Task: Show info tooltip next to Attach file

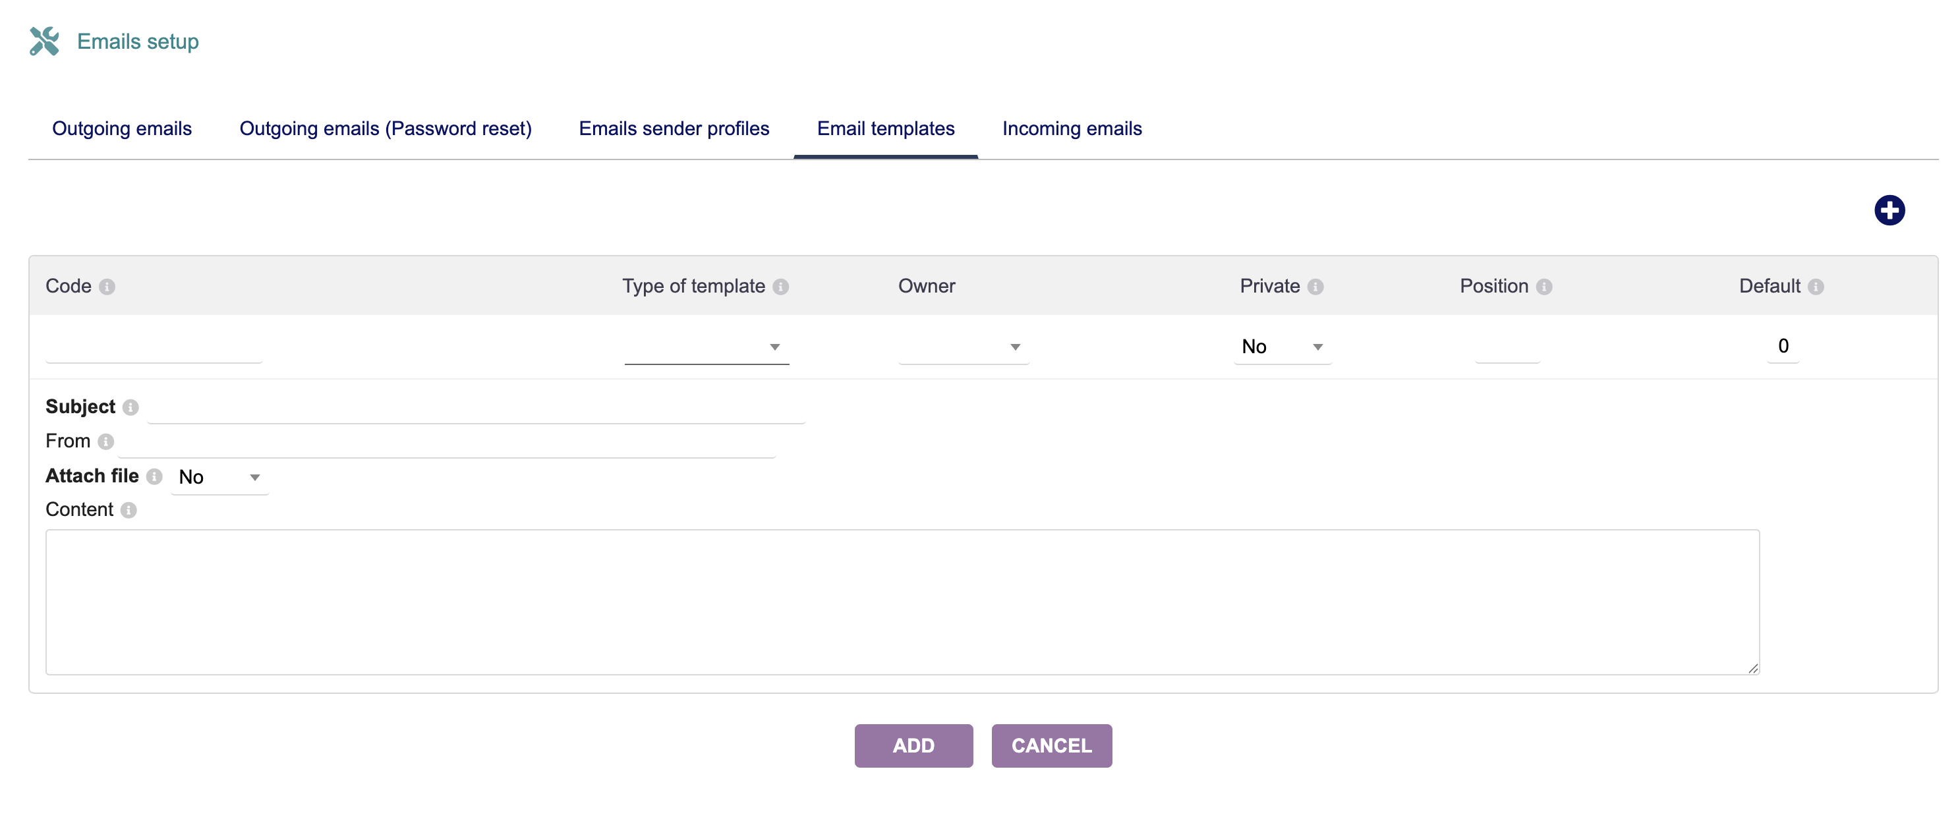Action: [x=154, y=477]
